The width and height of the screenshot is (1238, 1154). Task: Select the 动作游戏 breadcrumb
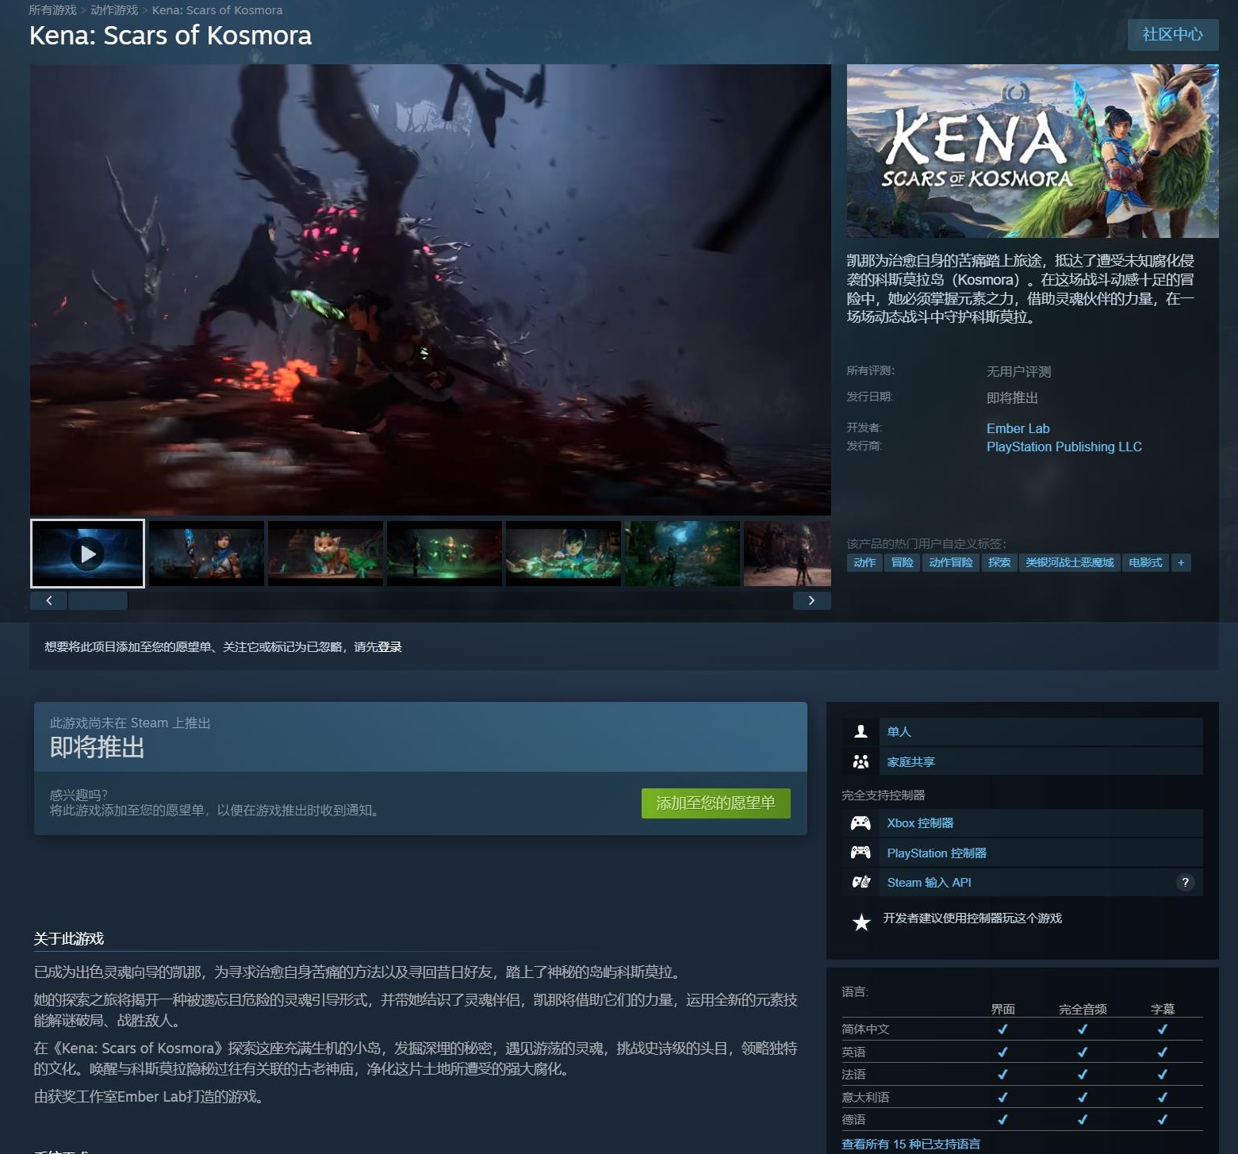tap(114, 10)
